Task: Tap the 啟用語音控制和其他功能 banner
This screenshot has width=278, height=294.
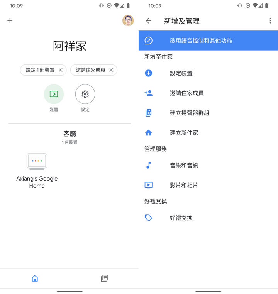Action: coord(208,41)
